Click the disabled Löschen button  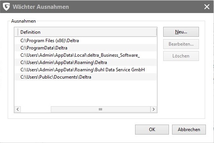[181, 56]
